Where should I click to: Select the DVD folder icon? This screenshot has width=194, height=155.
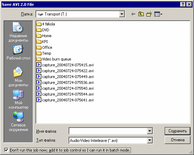tap(39, 30)
